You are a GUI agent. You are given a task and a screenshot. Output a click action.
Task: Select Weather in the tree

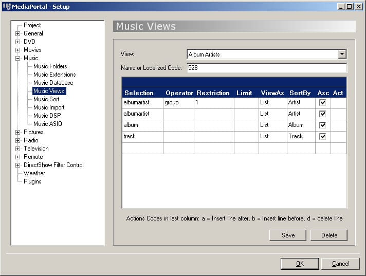[34, 173]
